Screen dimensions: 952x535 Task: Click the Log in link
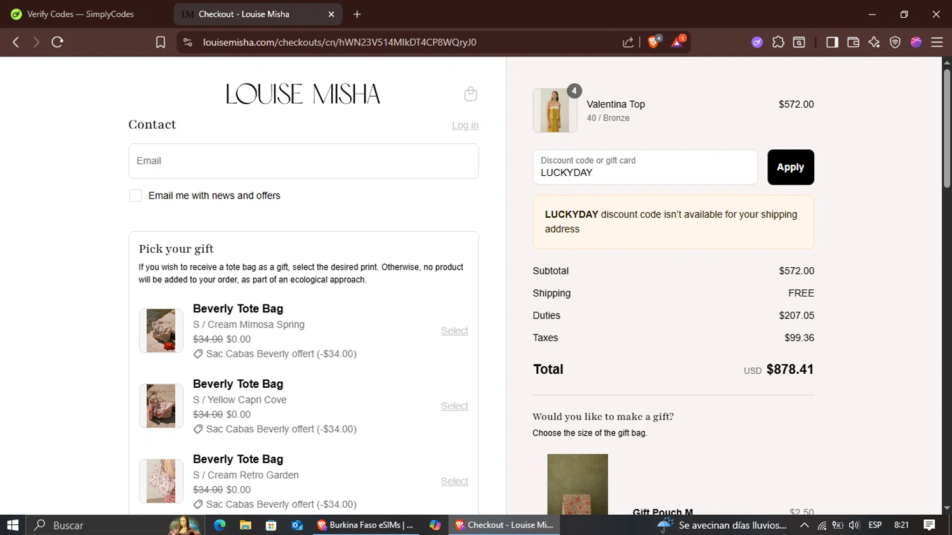tap(465, 125)
